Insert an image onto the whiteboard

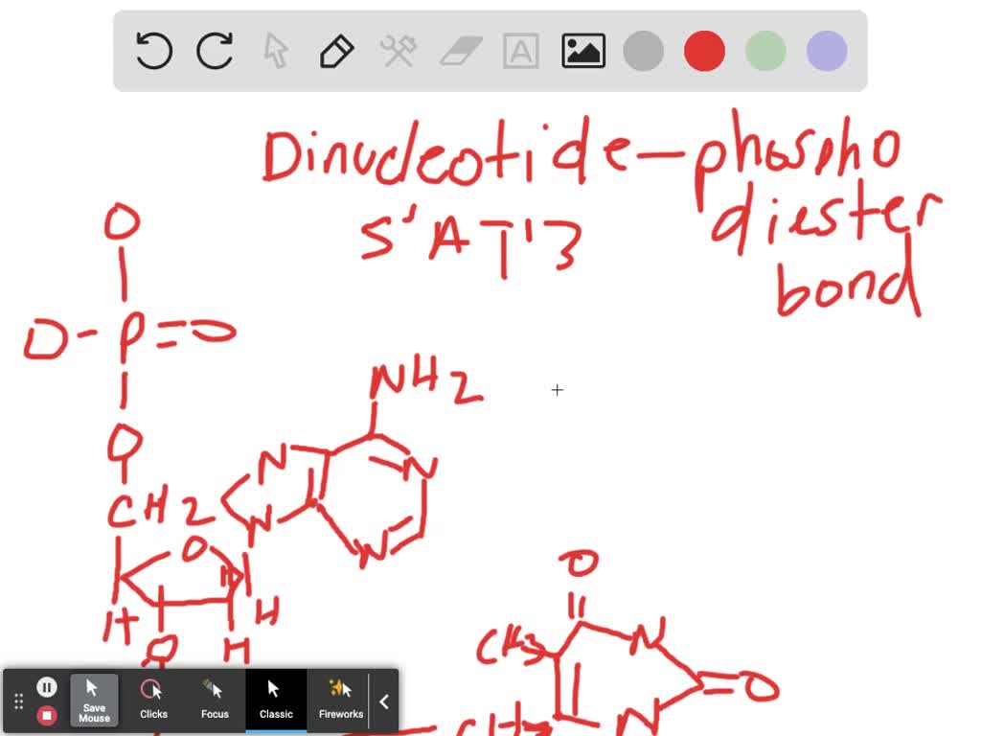pyautogui.click(x=582, y=51)
